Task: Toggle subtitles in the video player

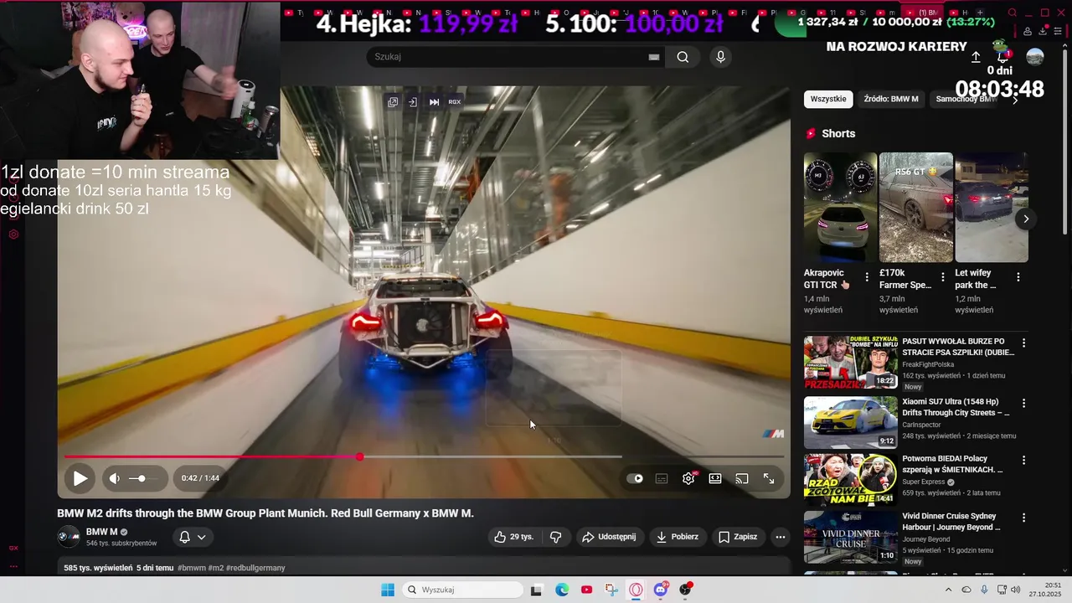Action: [x=662, y=478]
